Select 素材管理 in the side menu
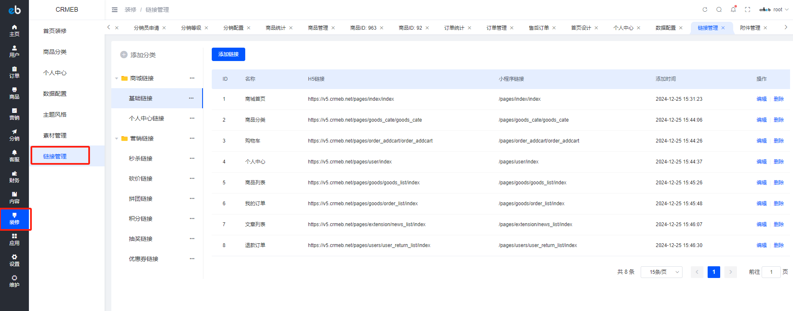 [x=55, y=135]
